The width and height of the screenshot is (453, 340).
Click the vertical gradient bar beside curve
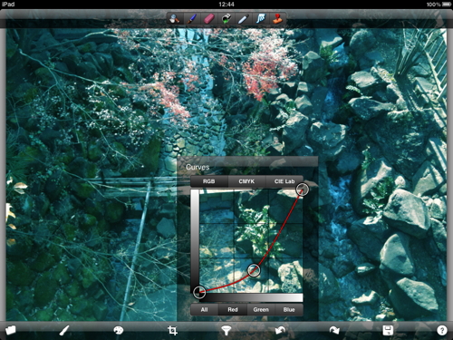(195, 241)
